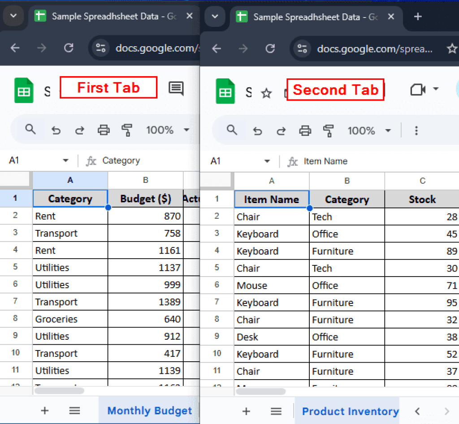Reload the Second Tab page
Viewport: 459px width, 424px height.
270,48
